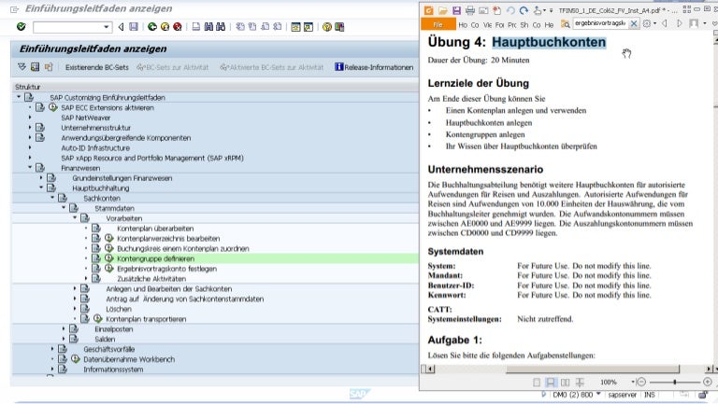Screen dimensions: 718x404
Task: Click the green Enter checkmark icon
Action: pos(21,27)
